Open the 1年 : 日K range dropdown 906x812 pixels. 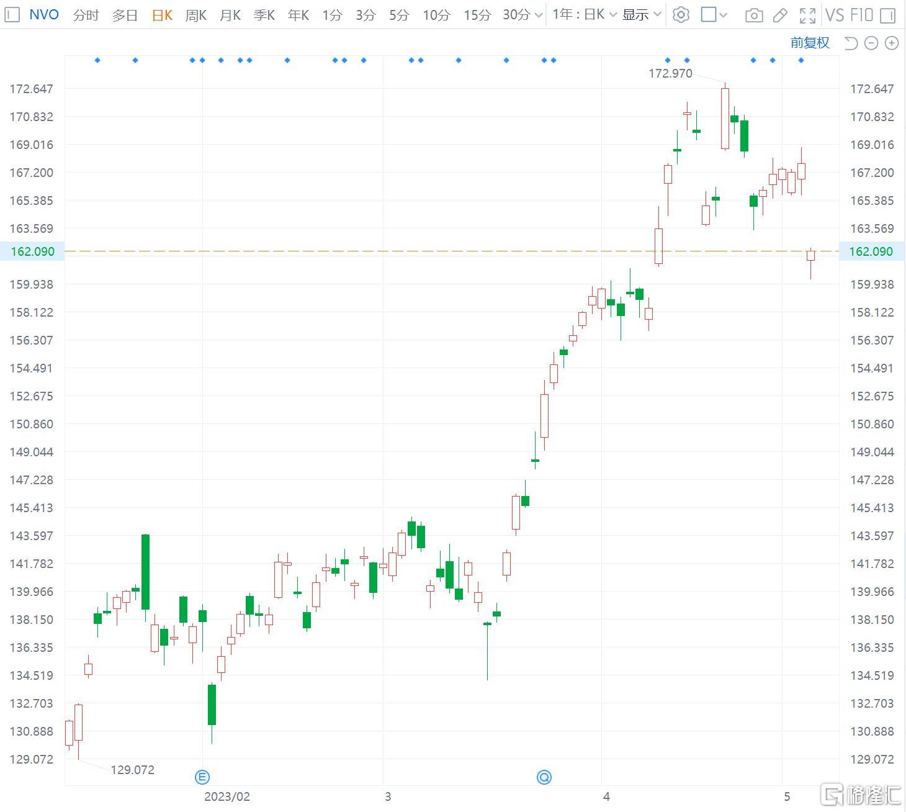point(585,14)
